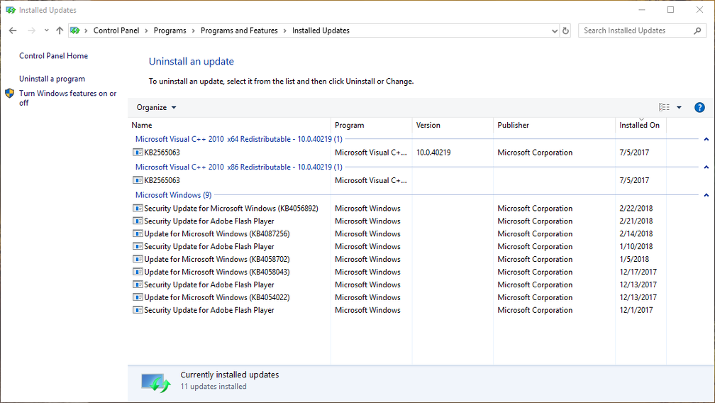
Task: Navigate to Programs and Features breadcrumb
Action: click(x=239, y=31)
